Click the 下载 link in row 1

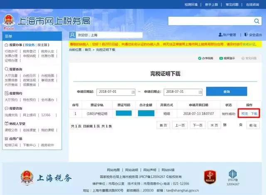pyautogui.click(x=254, y=114)
